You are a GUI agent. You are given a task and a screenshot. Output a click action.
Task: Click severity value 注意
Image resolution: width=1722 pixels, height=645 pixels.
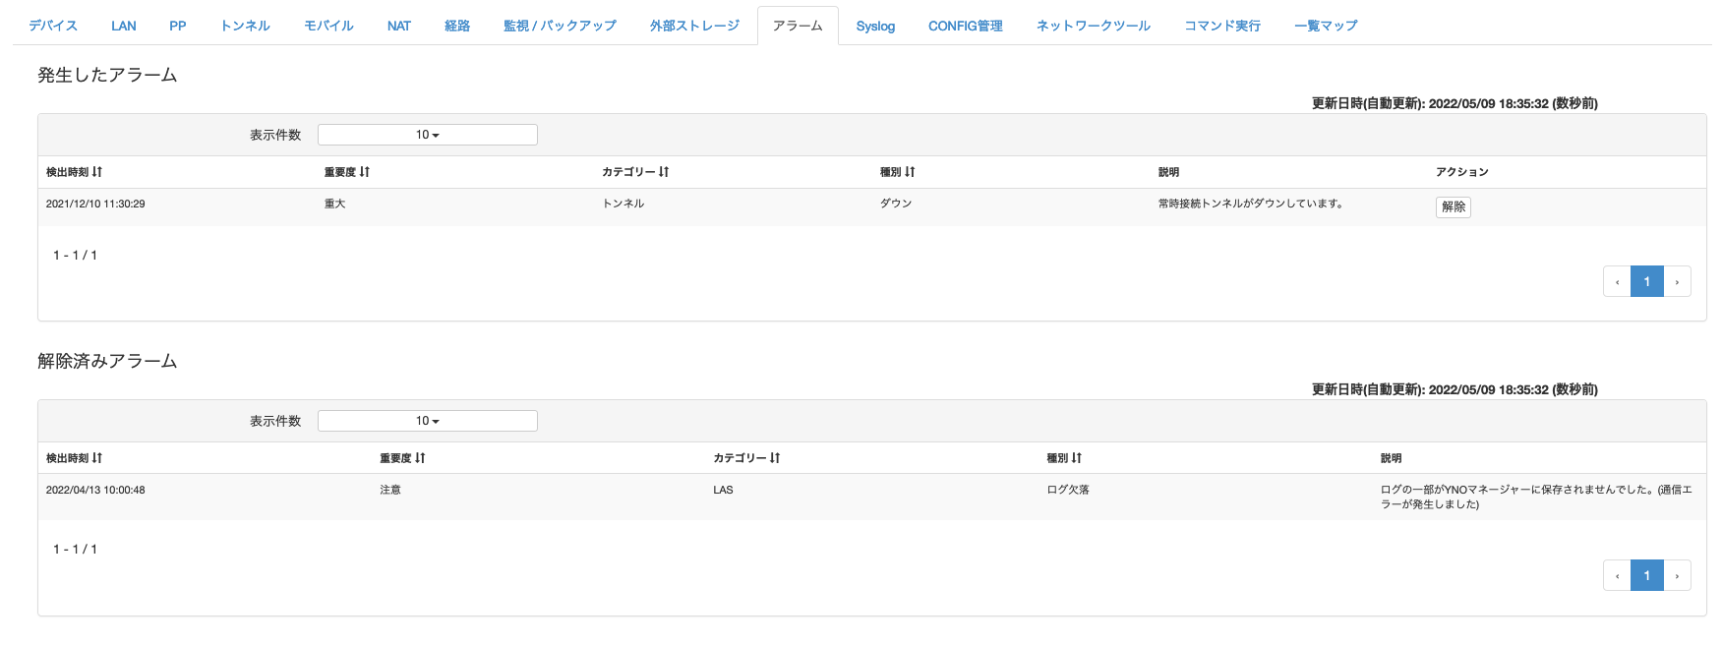pos(390,490)
